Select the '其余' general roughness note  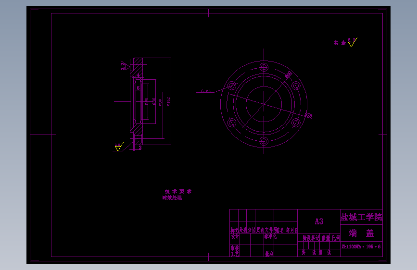coord(340,43)
